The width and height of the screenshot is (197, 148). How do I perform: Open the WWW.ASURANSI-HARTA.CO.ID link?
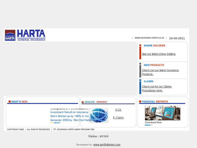coord(149,38)
